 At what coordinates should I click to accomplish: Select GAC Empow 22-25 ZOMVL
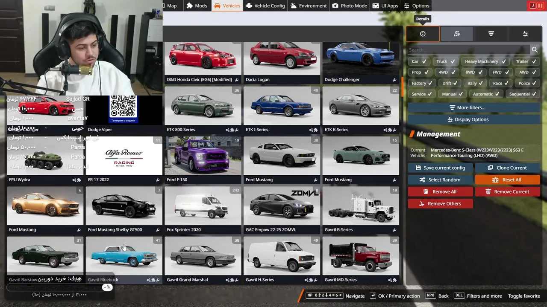click(x=282, y=210)
